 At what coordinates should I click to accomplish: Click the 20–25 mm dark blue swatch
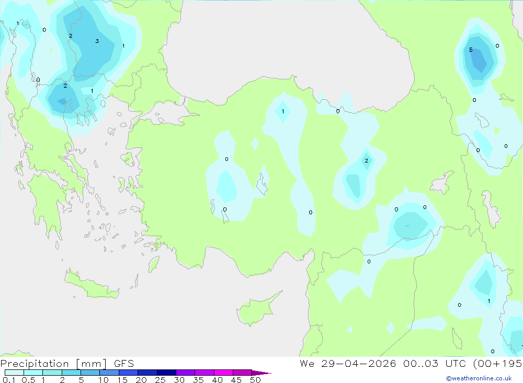point(147,373)
